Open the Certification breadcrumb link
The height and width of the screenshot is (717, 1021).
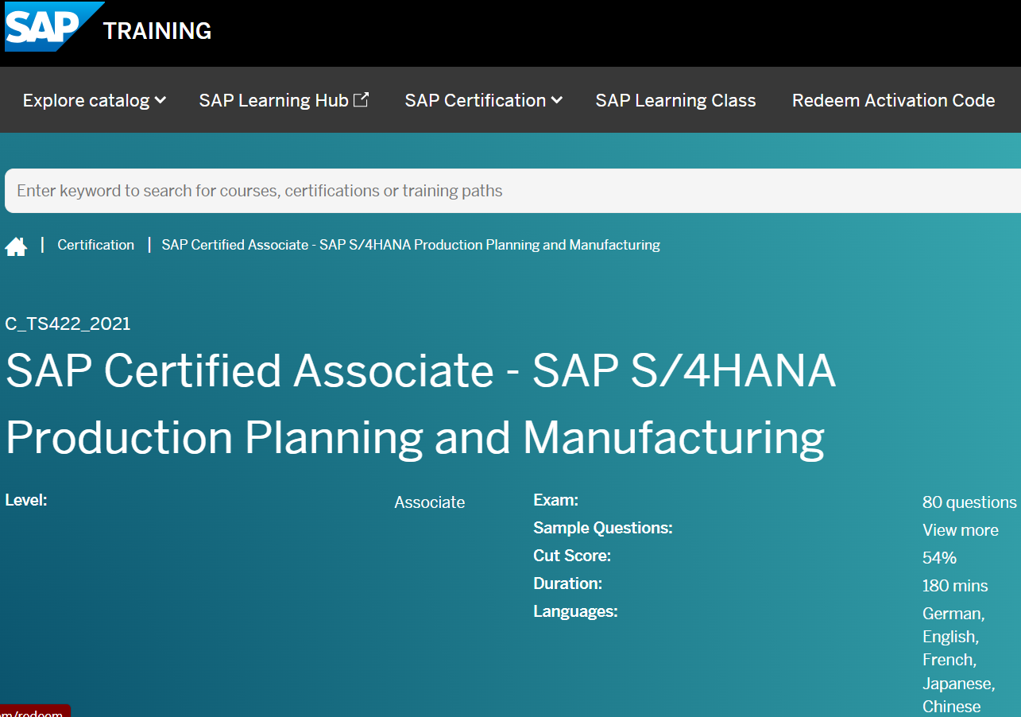pyautogui.click(x=95, y=245)
